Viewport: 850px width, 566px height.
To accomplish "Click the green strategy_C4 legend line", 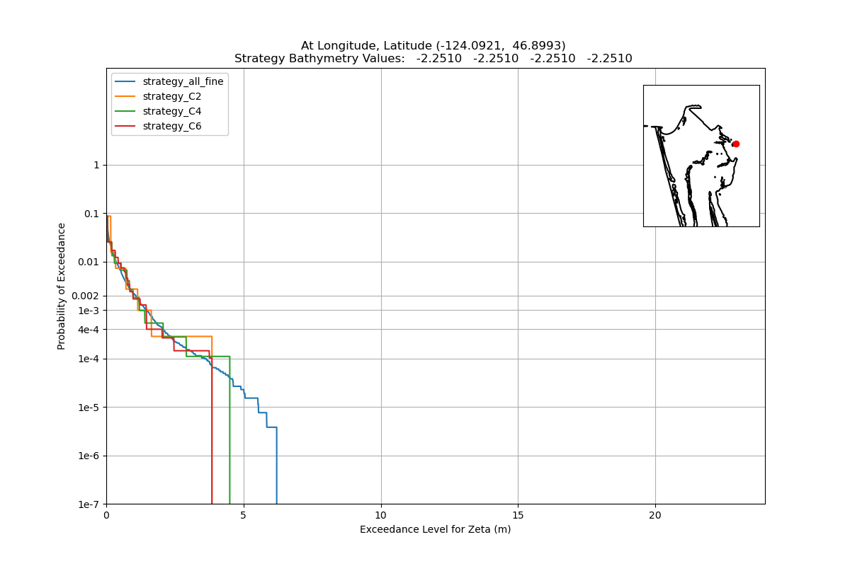I will [x=126, y=111].
